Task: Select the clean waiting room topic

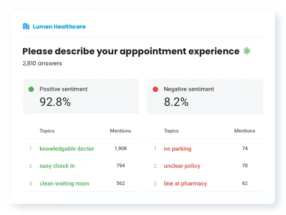Action: tap(64, 184)
